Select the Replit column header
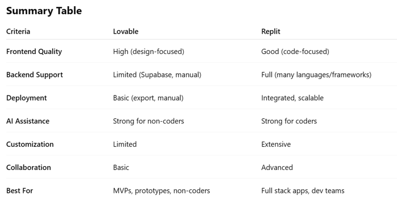The width and height of the screenshot is (397, 207). pyautogui.click(x=271, y=32)
